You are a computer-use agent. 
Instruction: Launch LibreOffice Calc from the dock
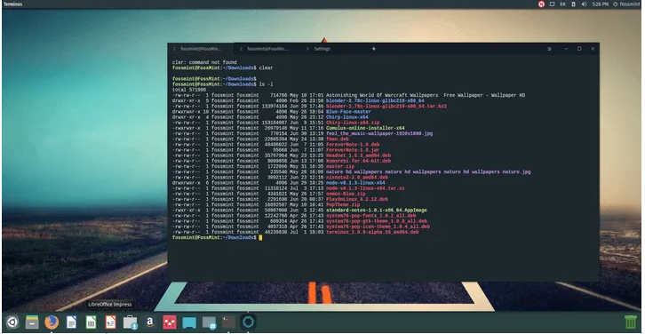pos(91,322)
